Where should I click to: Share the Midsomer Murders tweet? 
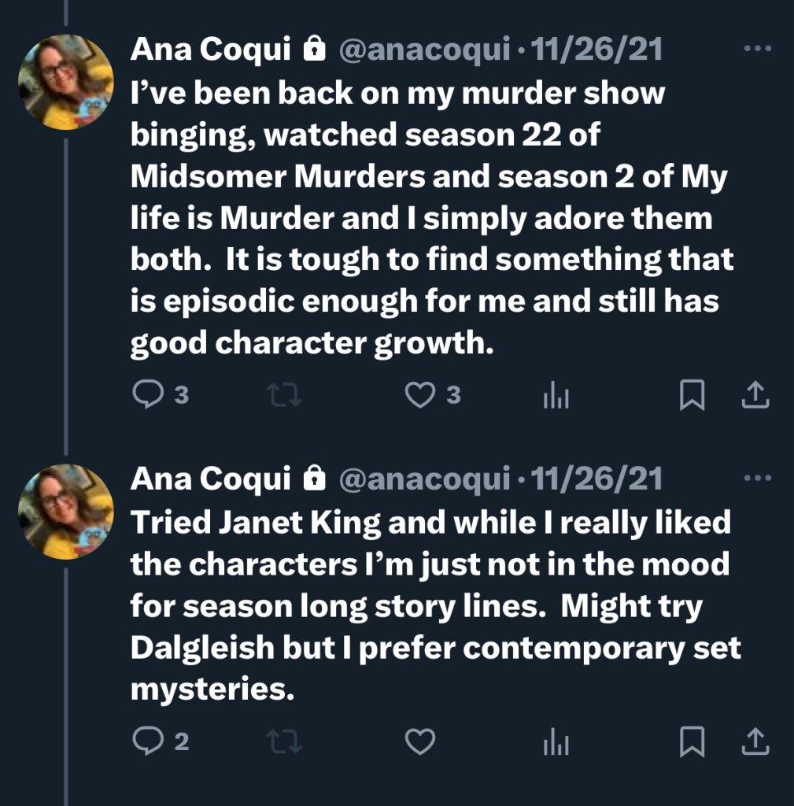(x=754, y=396)
